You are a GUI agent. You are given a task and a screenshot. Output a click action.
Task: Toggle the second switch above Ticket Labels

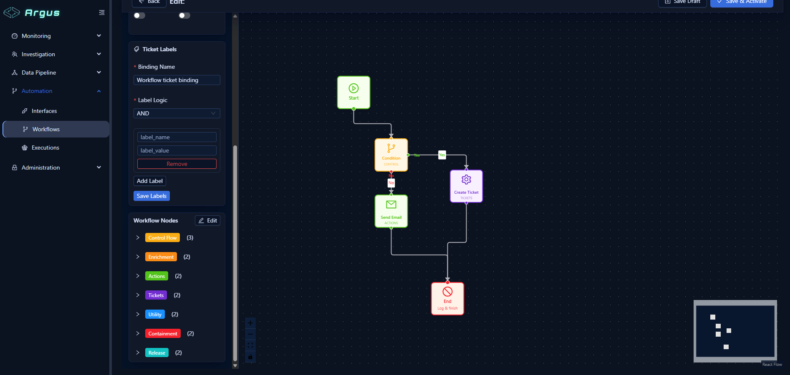[x=184, y=15]
